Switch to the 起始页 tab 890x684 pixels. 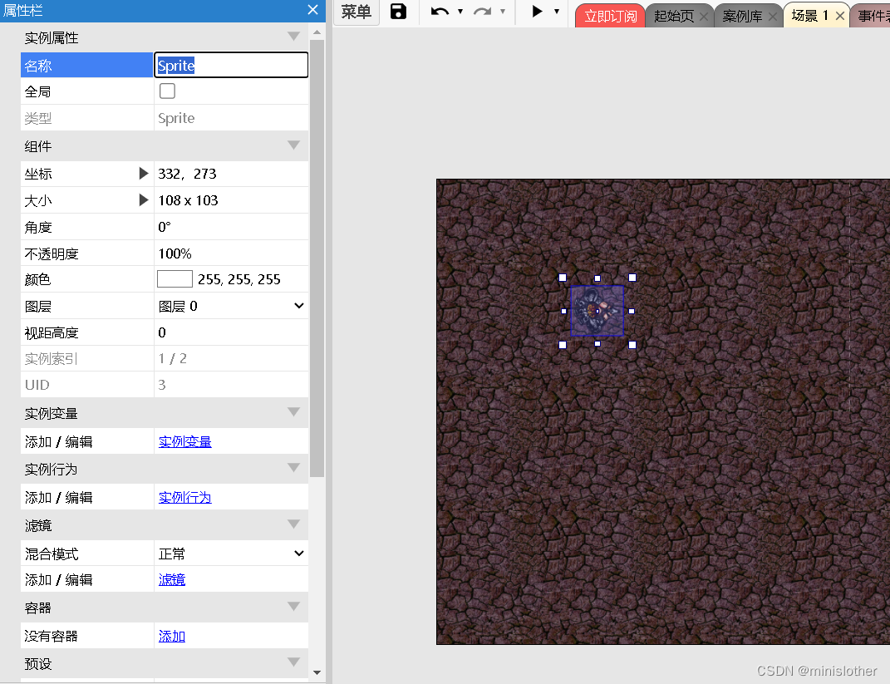tap(674, 16)
